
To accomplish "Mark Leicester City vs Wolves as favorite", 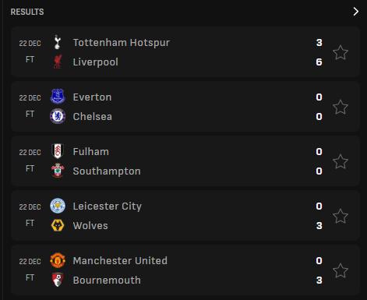I will 341,216.
